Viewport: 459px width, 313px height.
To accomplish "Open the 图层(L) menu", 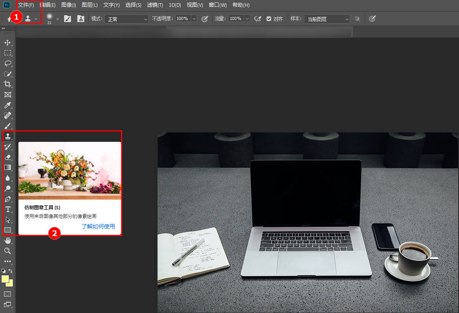I will [89, 5].
